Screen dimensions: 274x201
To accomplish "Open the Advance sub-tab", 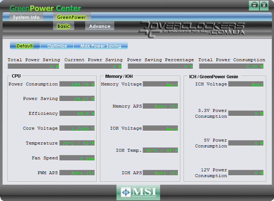I will click(100, 26).
